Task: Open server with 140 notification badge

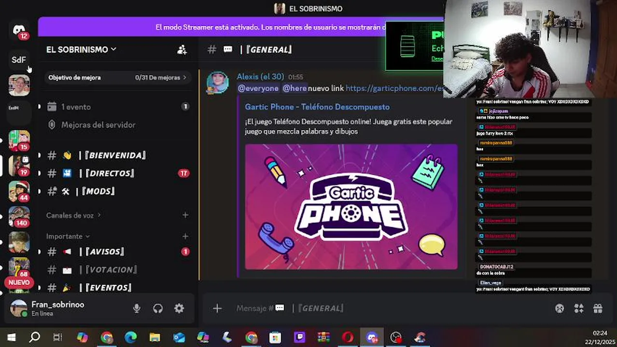Action: tap(19, 216)
